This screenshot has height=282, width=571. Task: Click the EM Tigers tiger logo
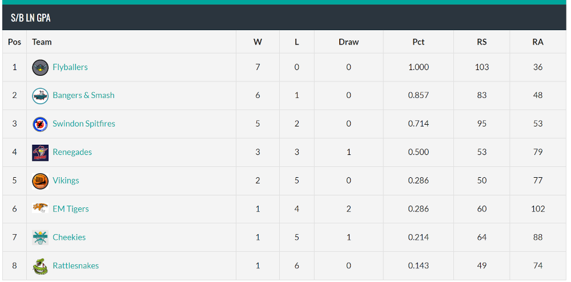[x=40, y=208]
